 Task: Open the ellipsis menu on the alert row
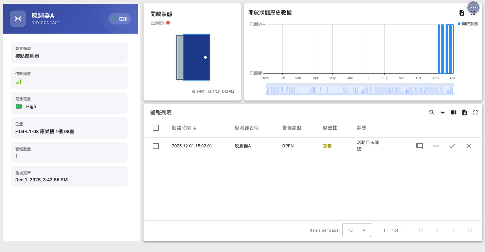[436, 146]
